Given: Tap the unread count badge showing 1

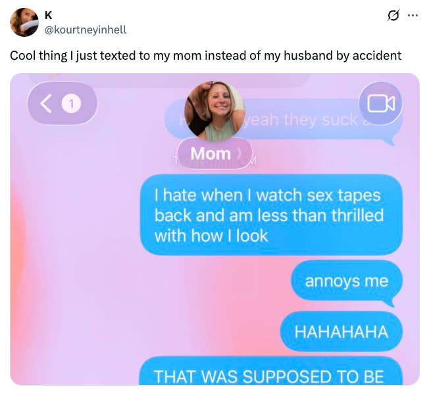Looking at the screenshot, I should click(x=71, y=104).
